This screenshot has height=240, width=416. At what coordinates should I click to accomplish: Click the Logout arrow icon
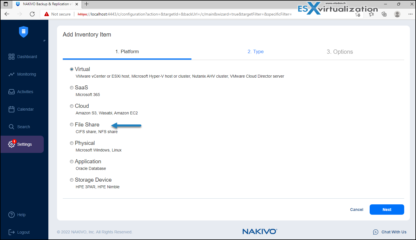tap(12, 232)
